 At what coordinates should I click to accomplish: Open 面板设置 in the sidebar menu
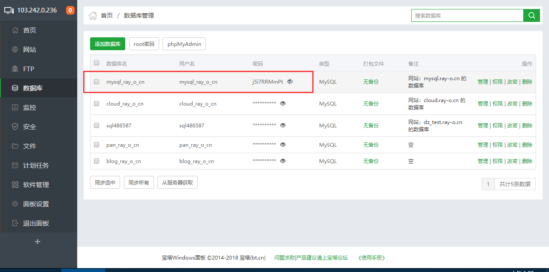[36, 204]
